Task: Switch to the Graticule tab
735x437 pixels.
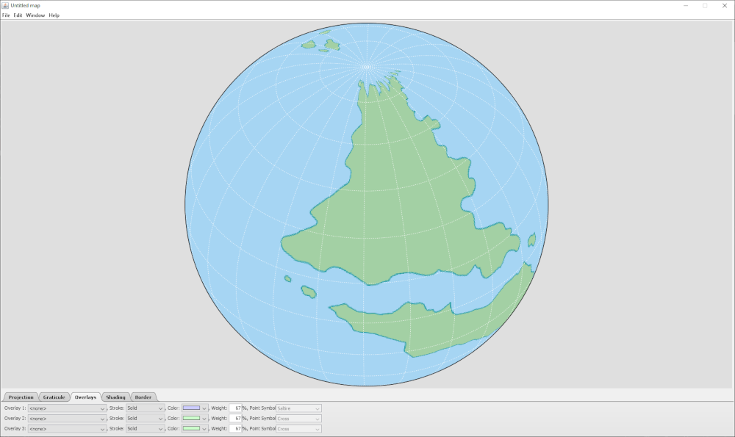Action: point(54,397)
